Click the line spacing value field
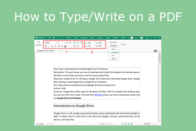The image size is (196, 131). pos(91,43)
